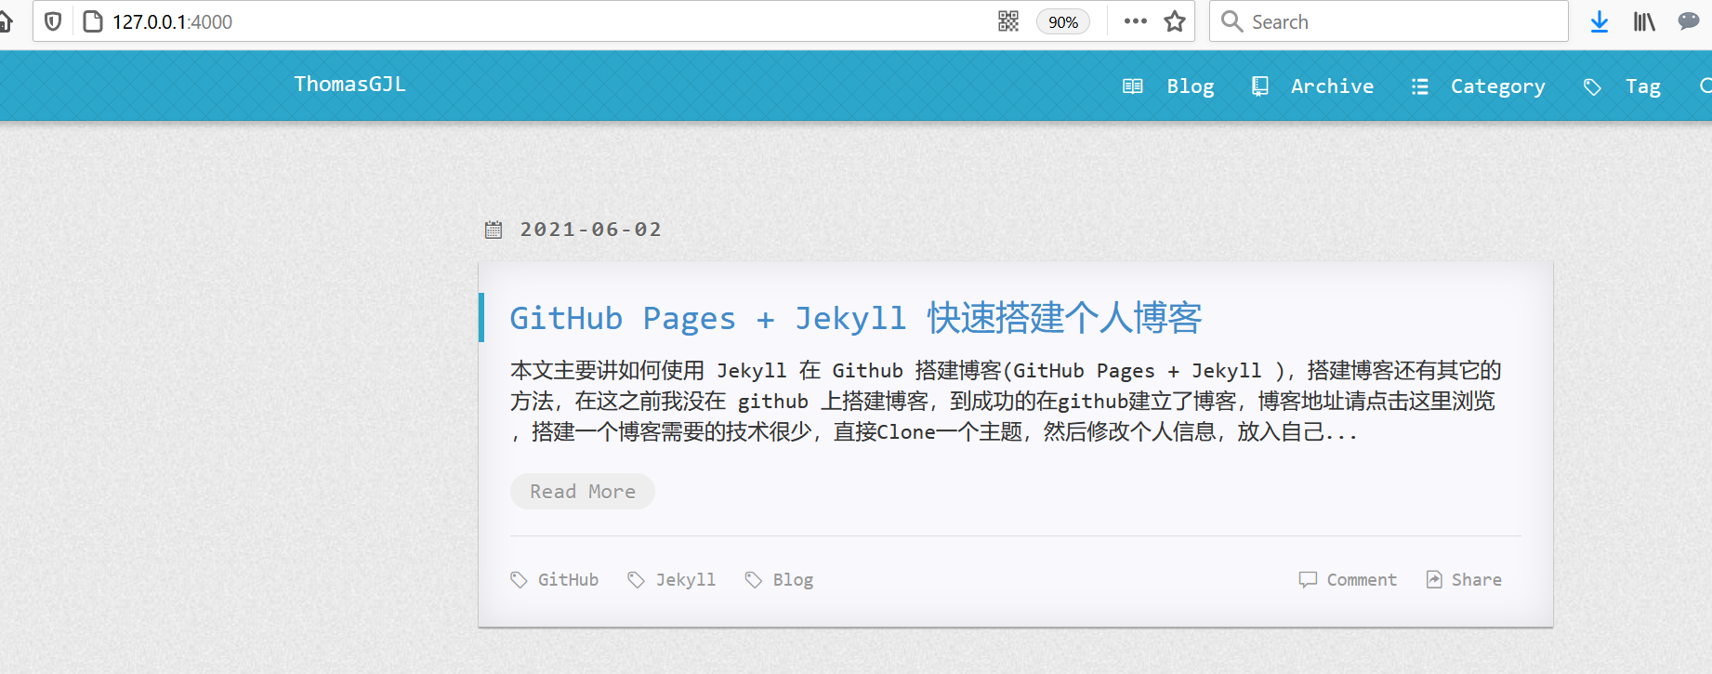Click the search icon in the navbar

pyautogui.click(x=1705, y=86)
